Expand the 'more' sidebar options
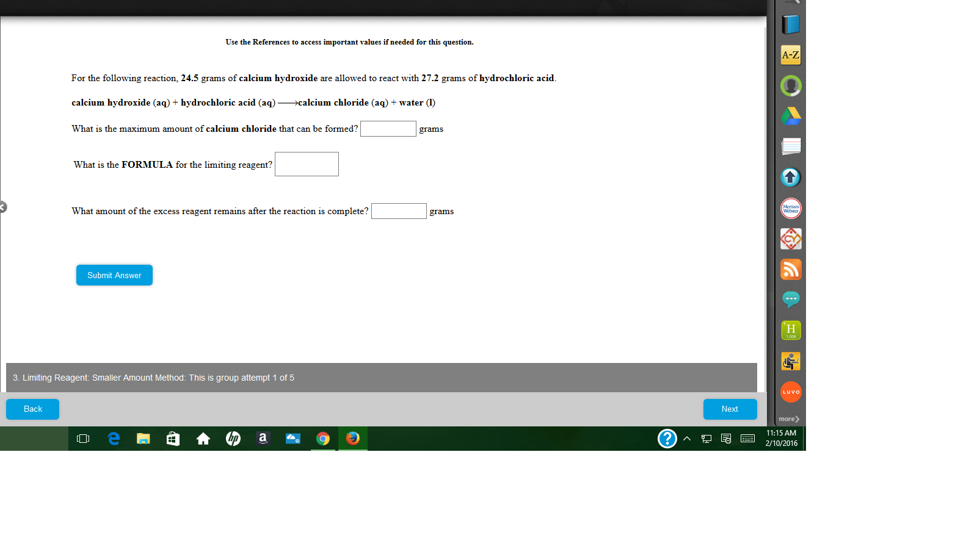 pyautogui.click(x=789, y=418)
